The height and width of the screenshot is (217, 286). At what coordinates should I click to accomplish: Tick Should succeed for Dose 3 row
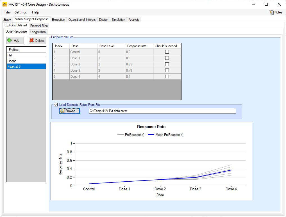(x=167, y=70)
